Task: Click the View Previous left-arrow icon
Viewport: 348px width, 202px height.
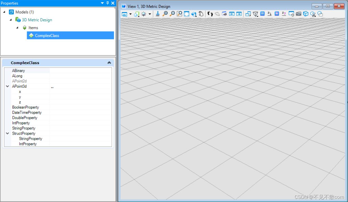Action: click(x=232, y=14)
